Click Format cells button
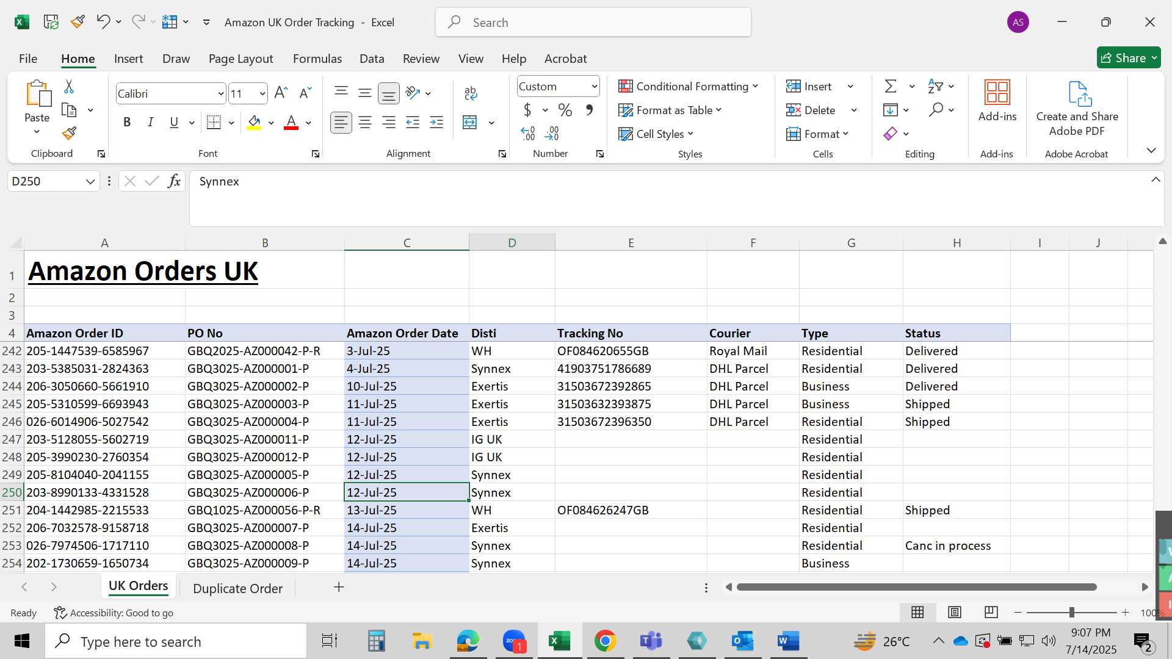Screen dimensions: 1172x659 pyautogui.click(x=817, y=134)
